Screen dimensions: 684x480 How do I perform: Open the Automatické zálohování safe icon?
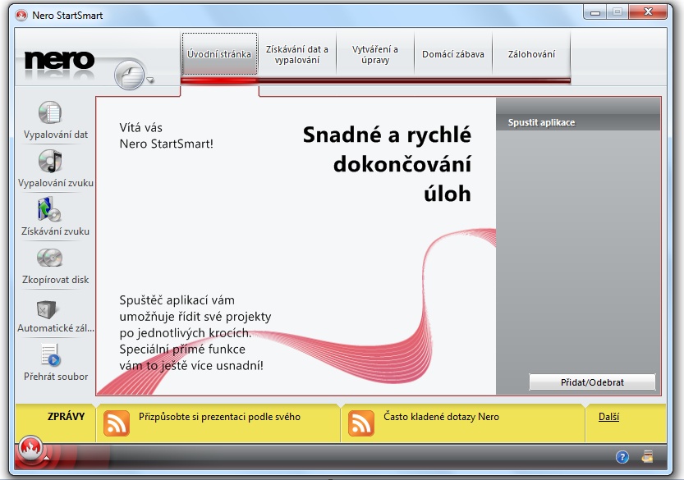[46, 309]
